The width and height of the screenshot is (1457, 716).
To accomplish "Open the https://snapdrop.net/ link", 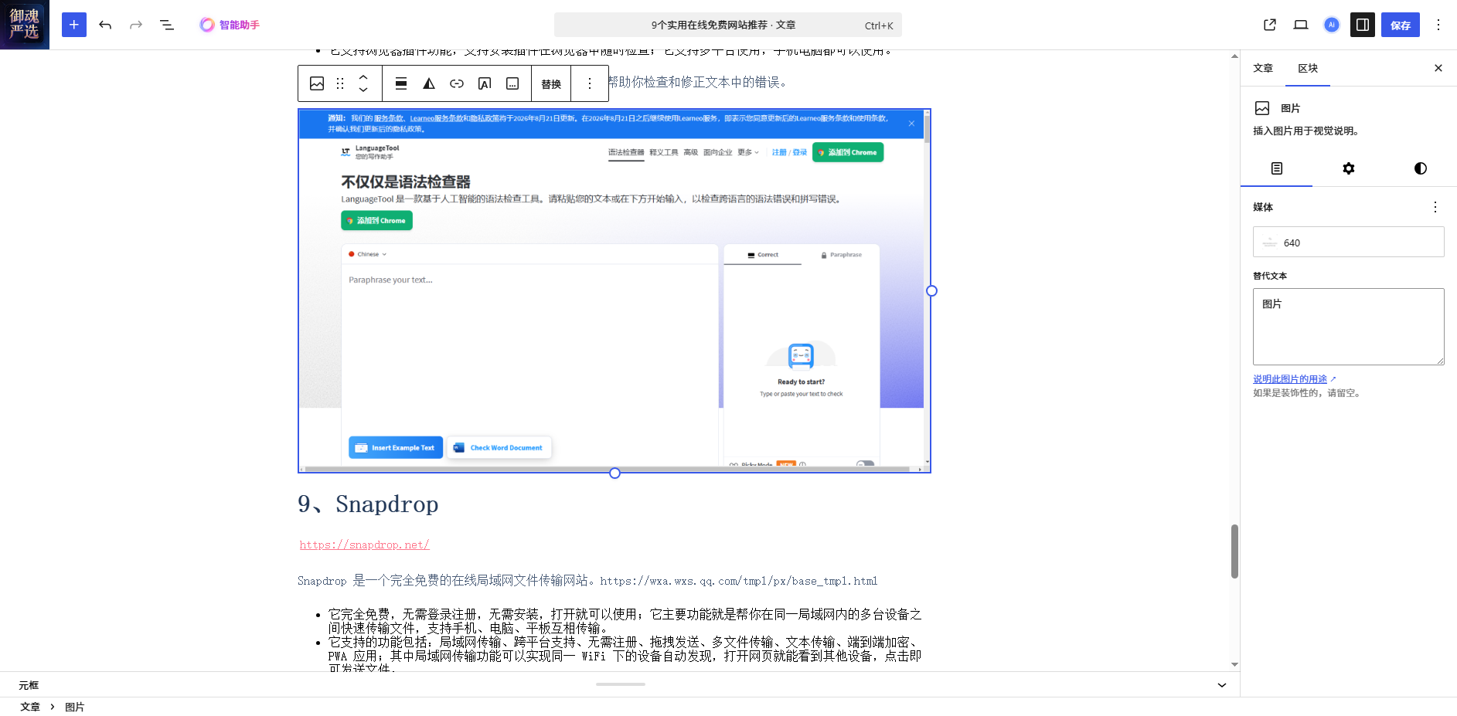I will 365,545.
